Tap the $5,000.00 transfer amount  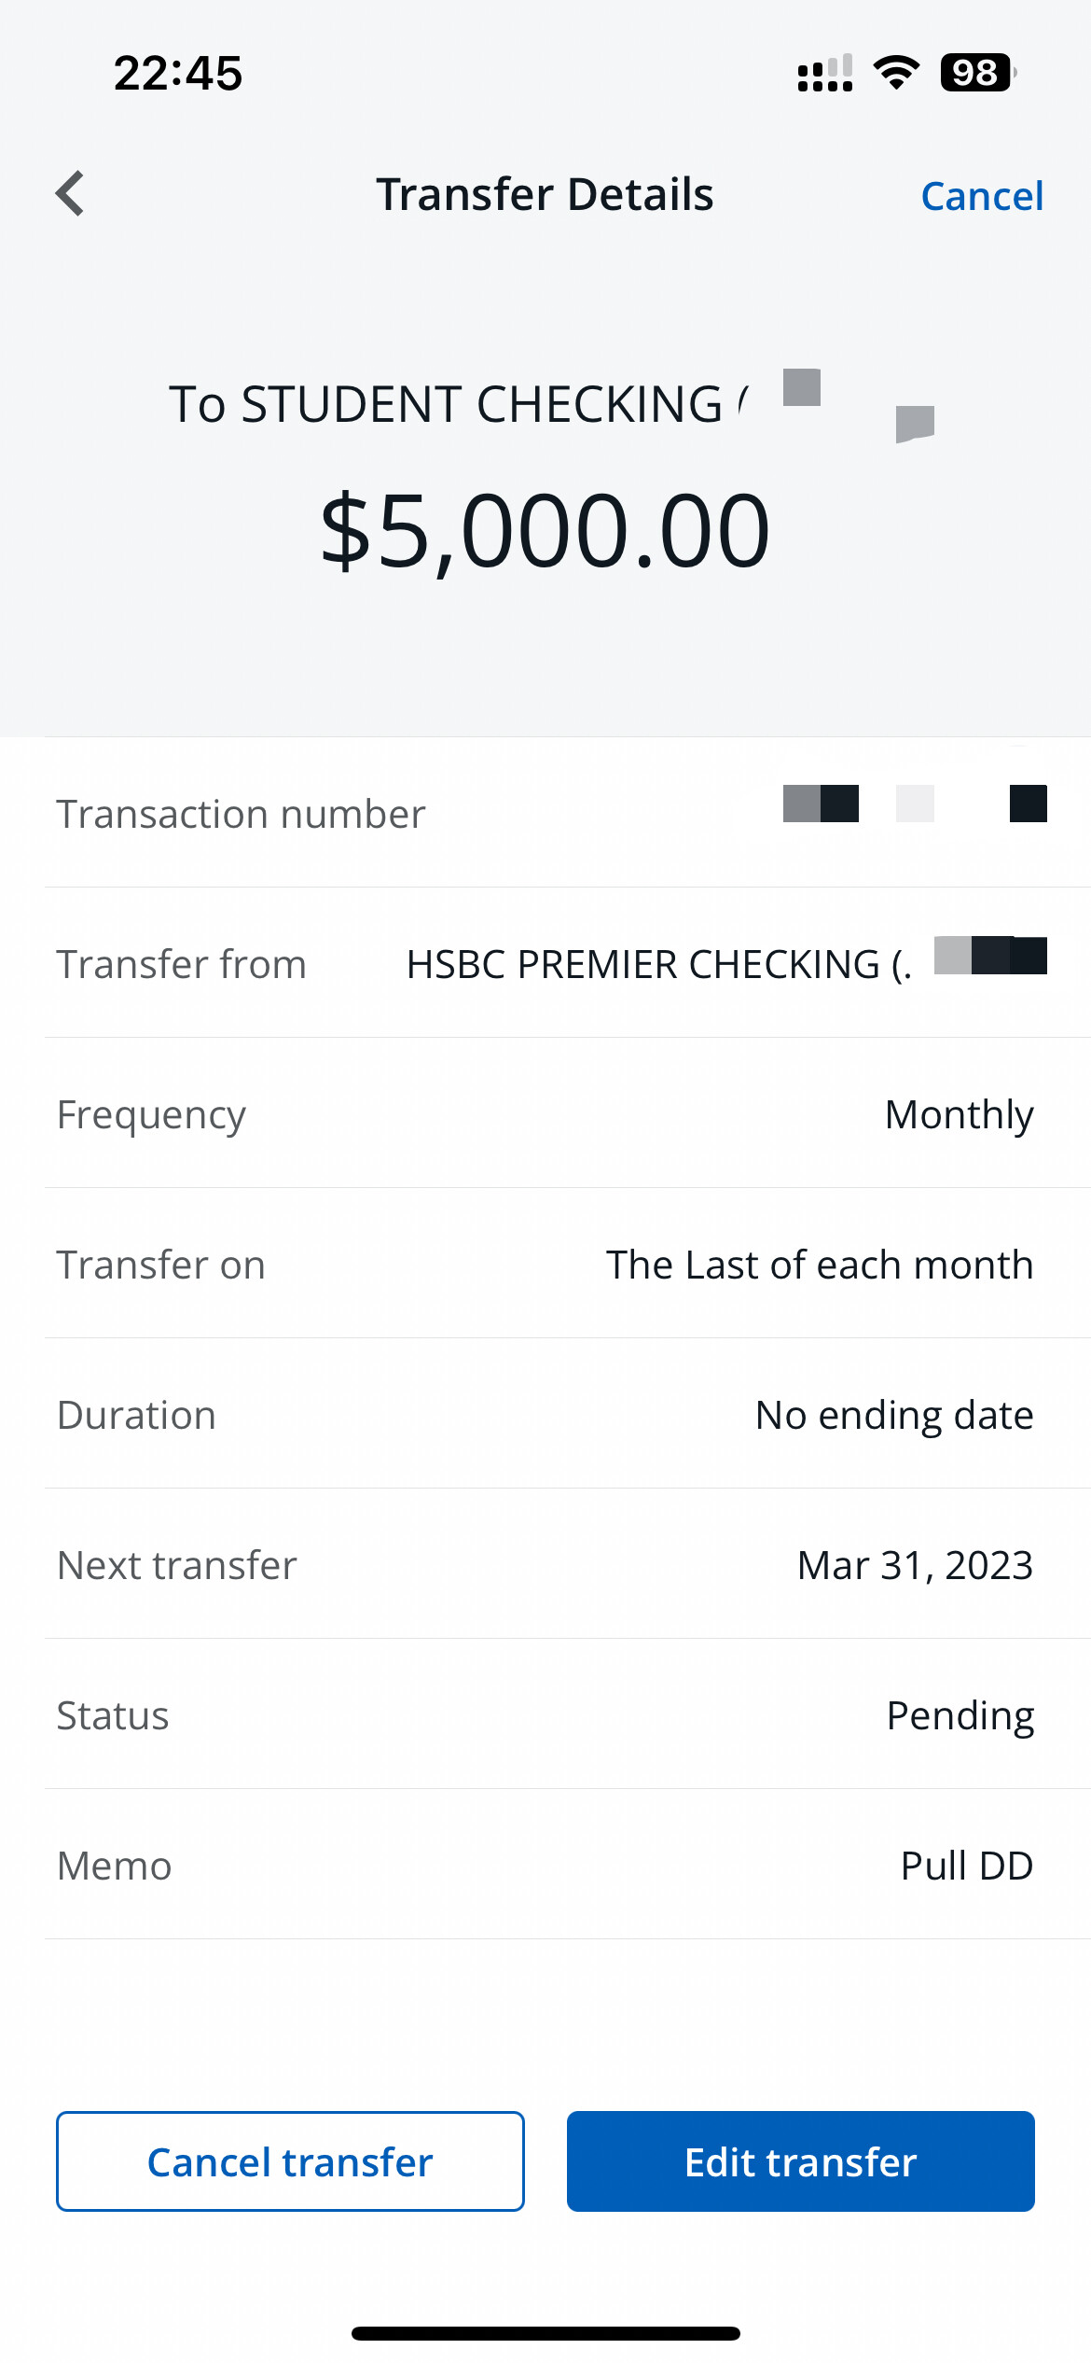click(545, 531)
